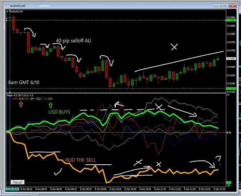Click the 6 Oct 08:15 time label

[26, 189]
